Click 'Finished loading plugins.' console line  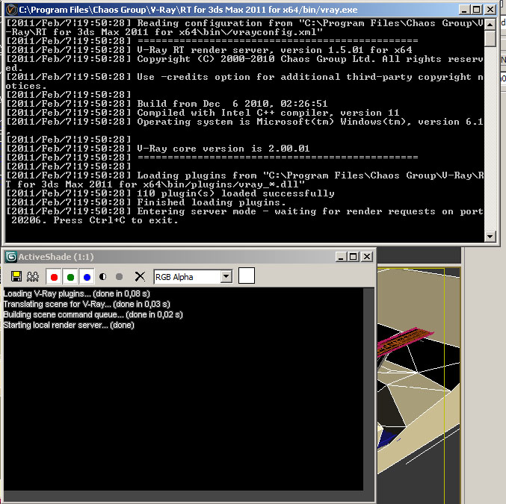coord(212,202)
